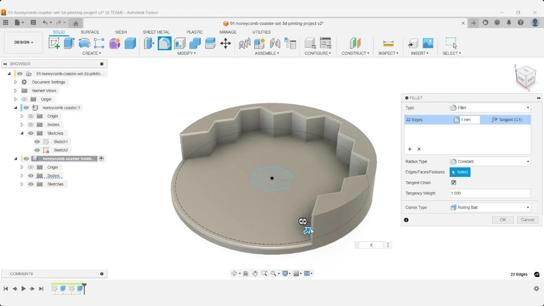The height and width of the screenshot is (306, 544).
Task: Toggle visibility of honeycomb coaster:1 component
Action: [x=26, y=108]
